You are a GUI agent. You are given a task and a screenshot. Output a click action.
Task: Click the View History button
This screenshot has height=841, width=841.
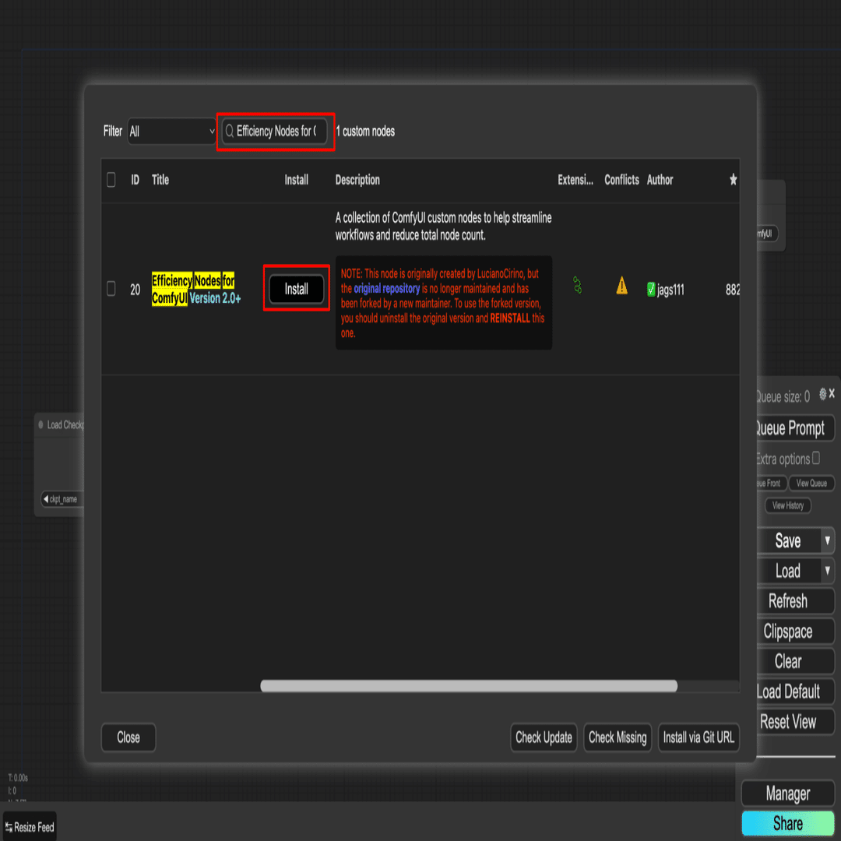788,505
